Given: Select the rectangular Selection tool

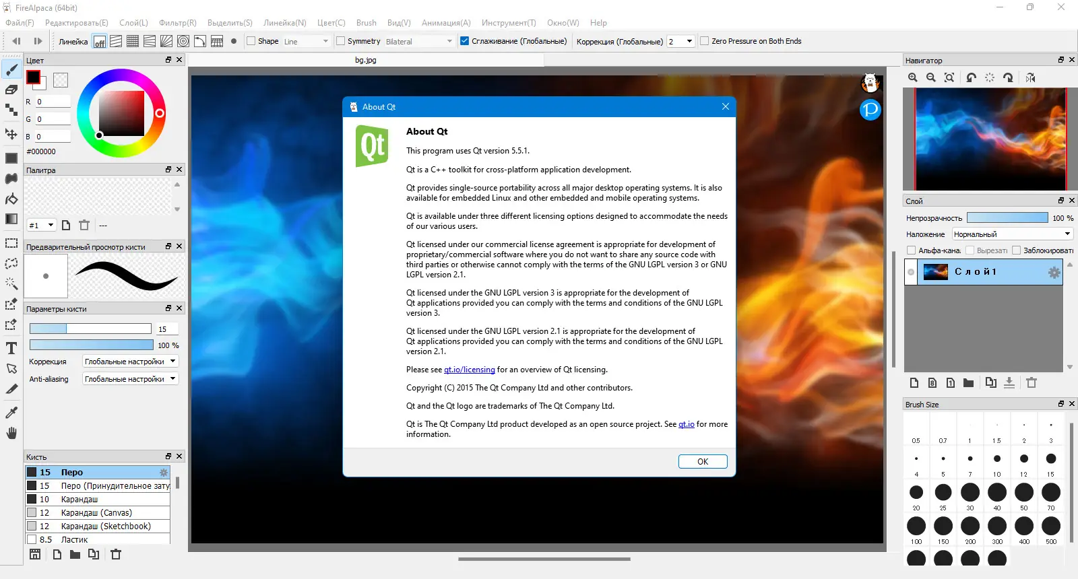Looking at the screenshot, I should [11, 243].
